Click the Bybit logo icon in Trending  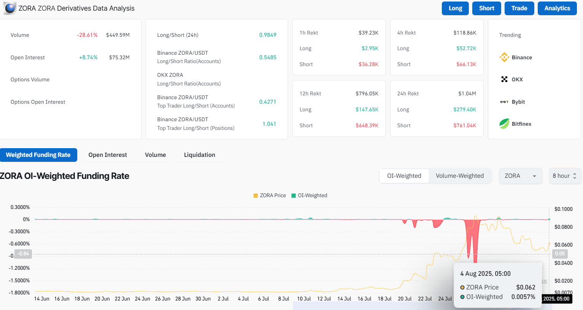point(504,102)
